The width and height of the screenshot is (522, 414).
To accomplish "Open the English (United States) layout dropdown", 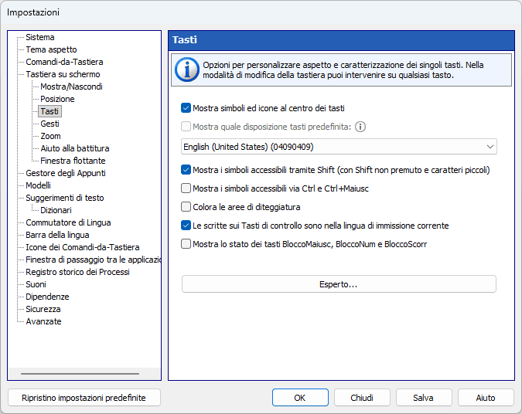I will (x=339, y=147).
